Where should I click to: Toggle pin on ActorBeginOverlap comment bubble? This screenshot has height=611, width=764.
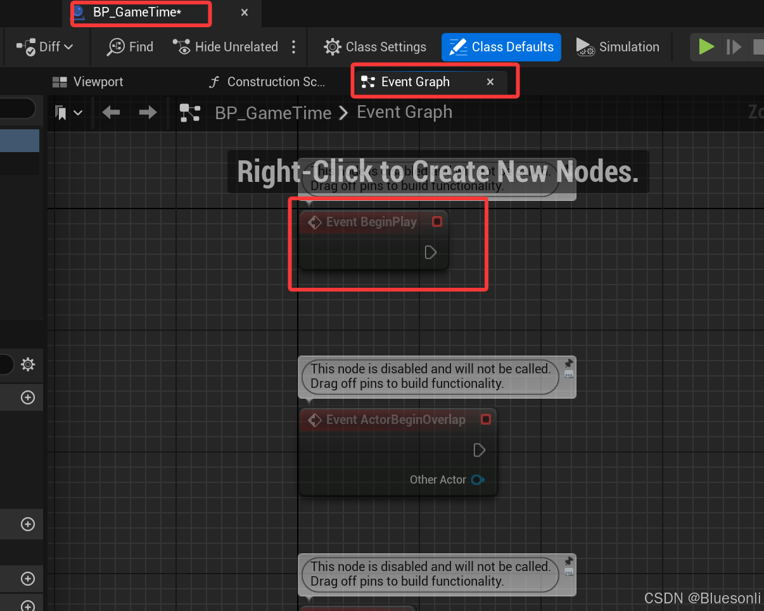tap(568, 364)
